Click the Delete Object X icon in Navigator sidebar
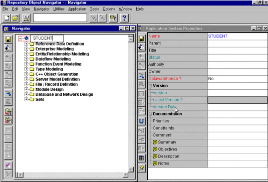Image resolution: width=268 pixels, height=182 pixels. (x=8, y=74)
